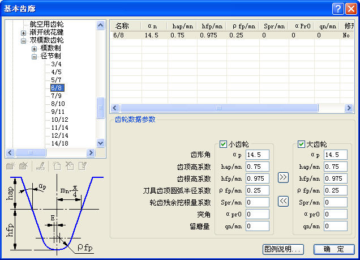Collapse the 径节制 tree node

pos(34,57)
